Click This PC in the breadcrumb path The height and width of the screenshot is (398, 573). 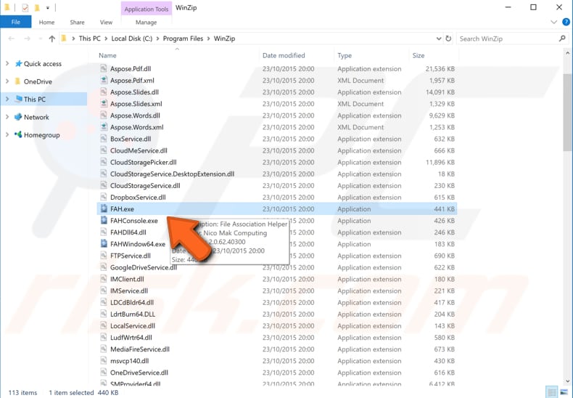tap(89, 38)
